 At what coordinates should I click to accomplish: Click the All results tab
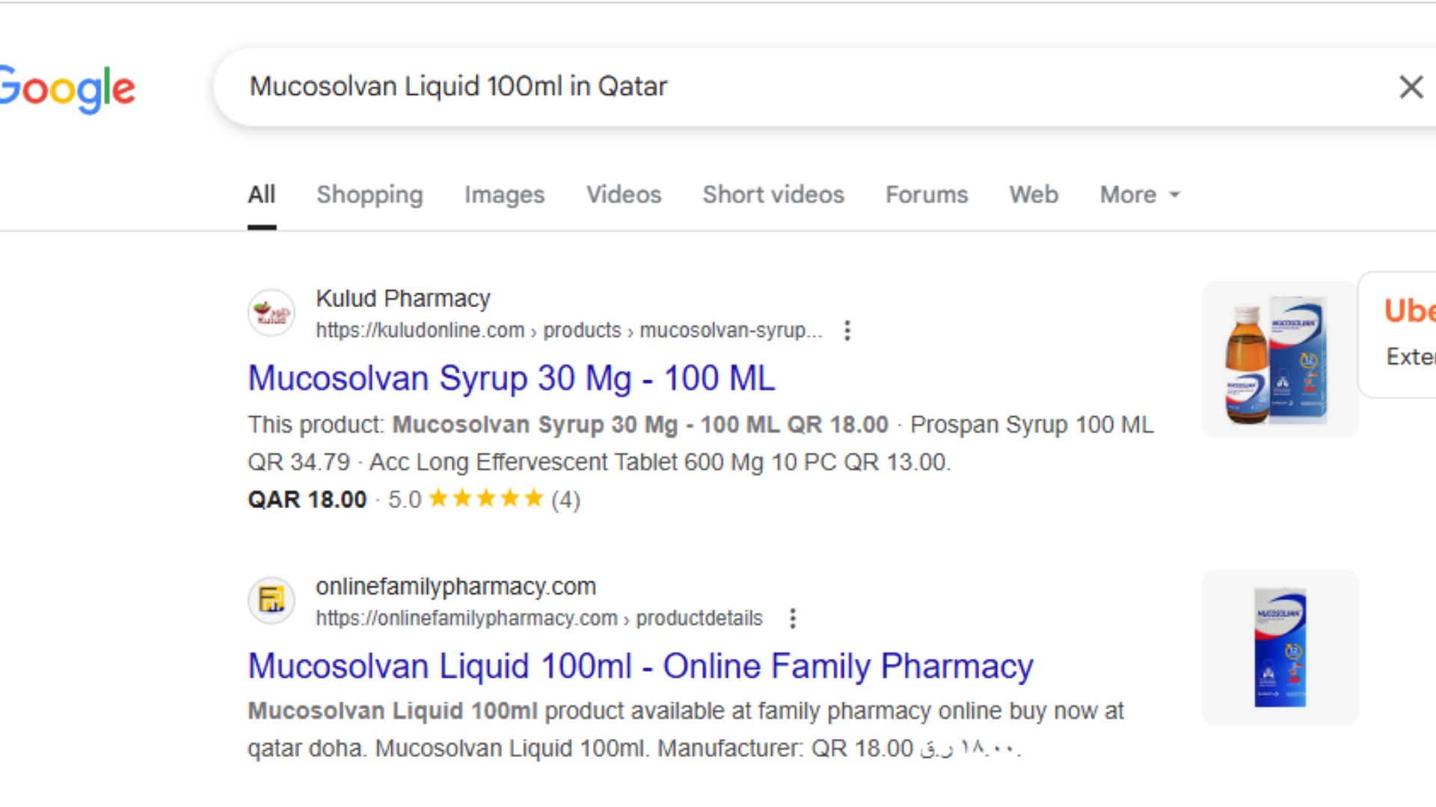(262, 195)
